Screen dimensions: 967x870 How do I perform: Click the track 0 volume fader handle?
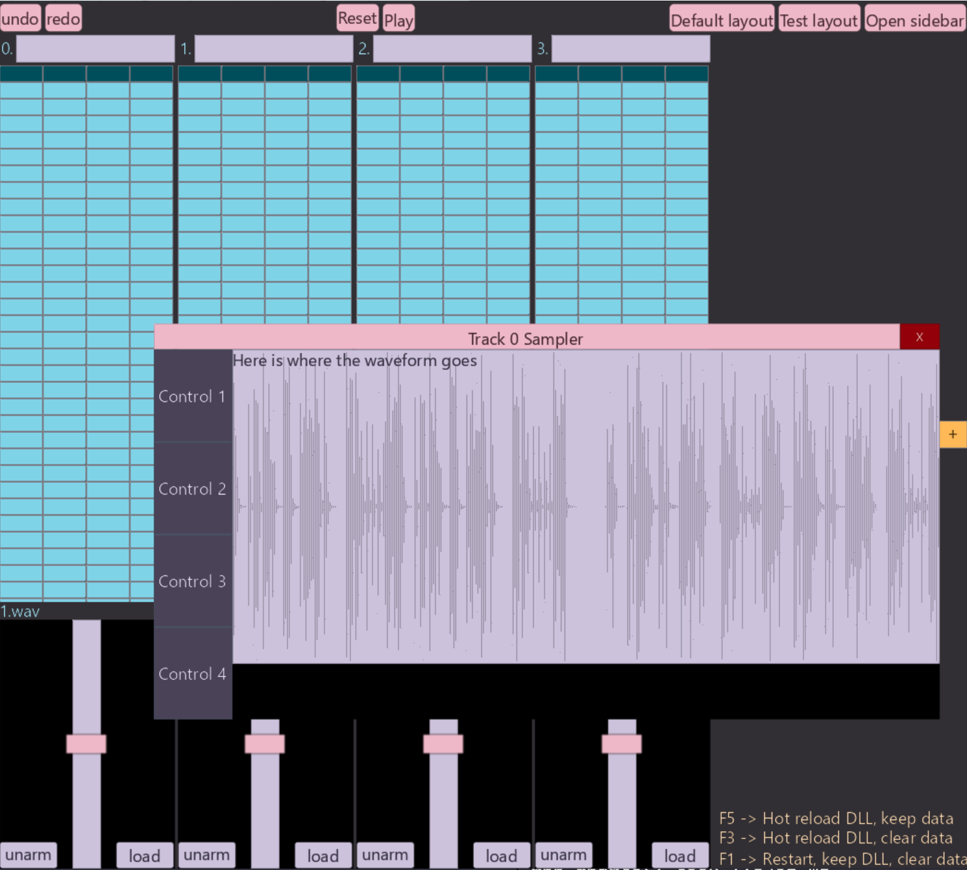86,744
